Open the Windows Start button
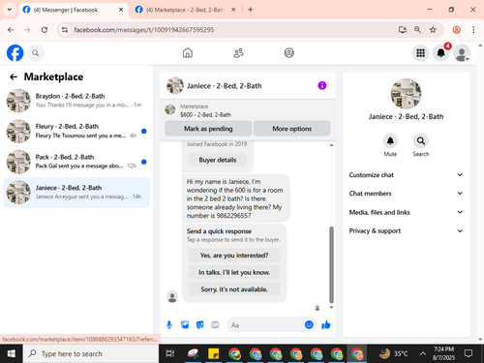This screenshot has width=484, height=363. point(12,353)
